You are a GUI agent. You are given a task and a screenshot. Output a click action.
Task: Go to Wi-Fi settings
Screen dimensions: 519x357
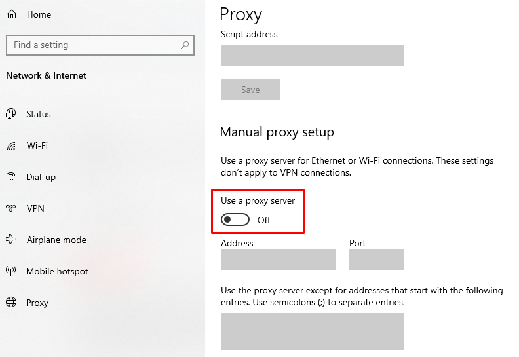pyautogui.click(x=37, y=145)
